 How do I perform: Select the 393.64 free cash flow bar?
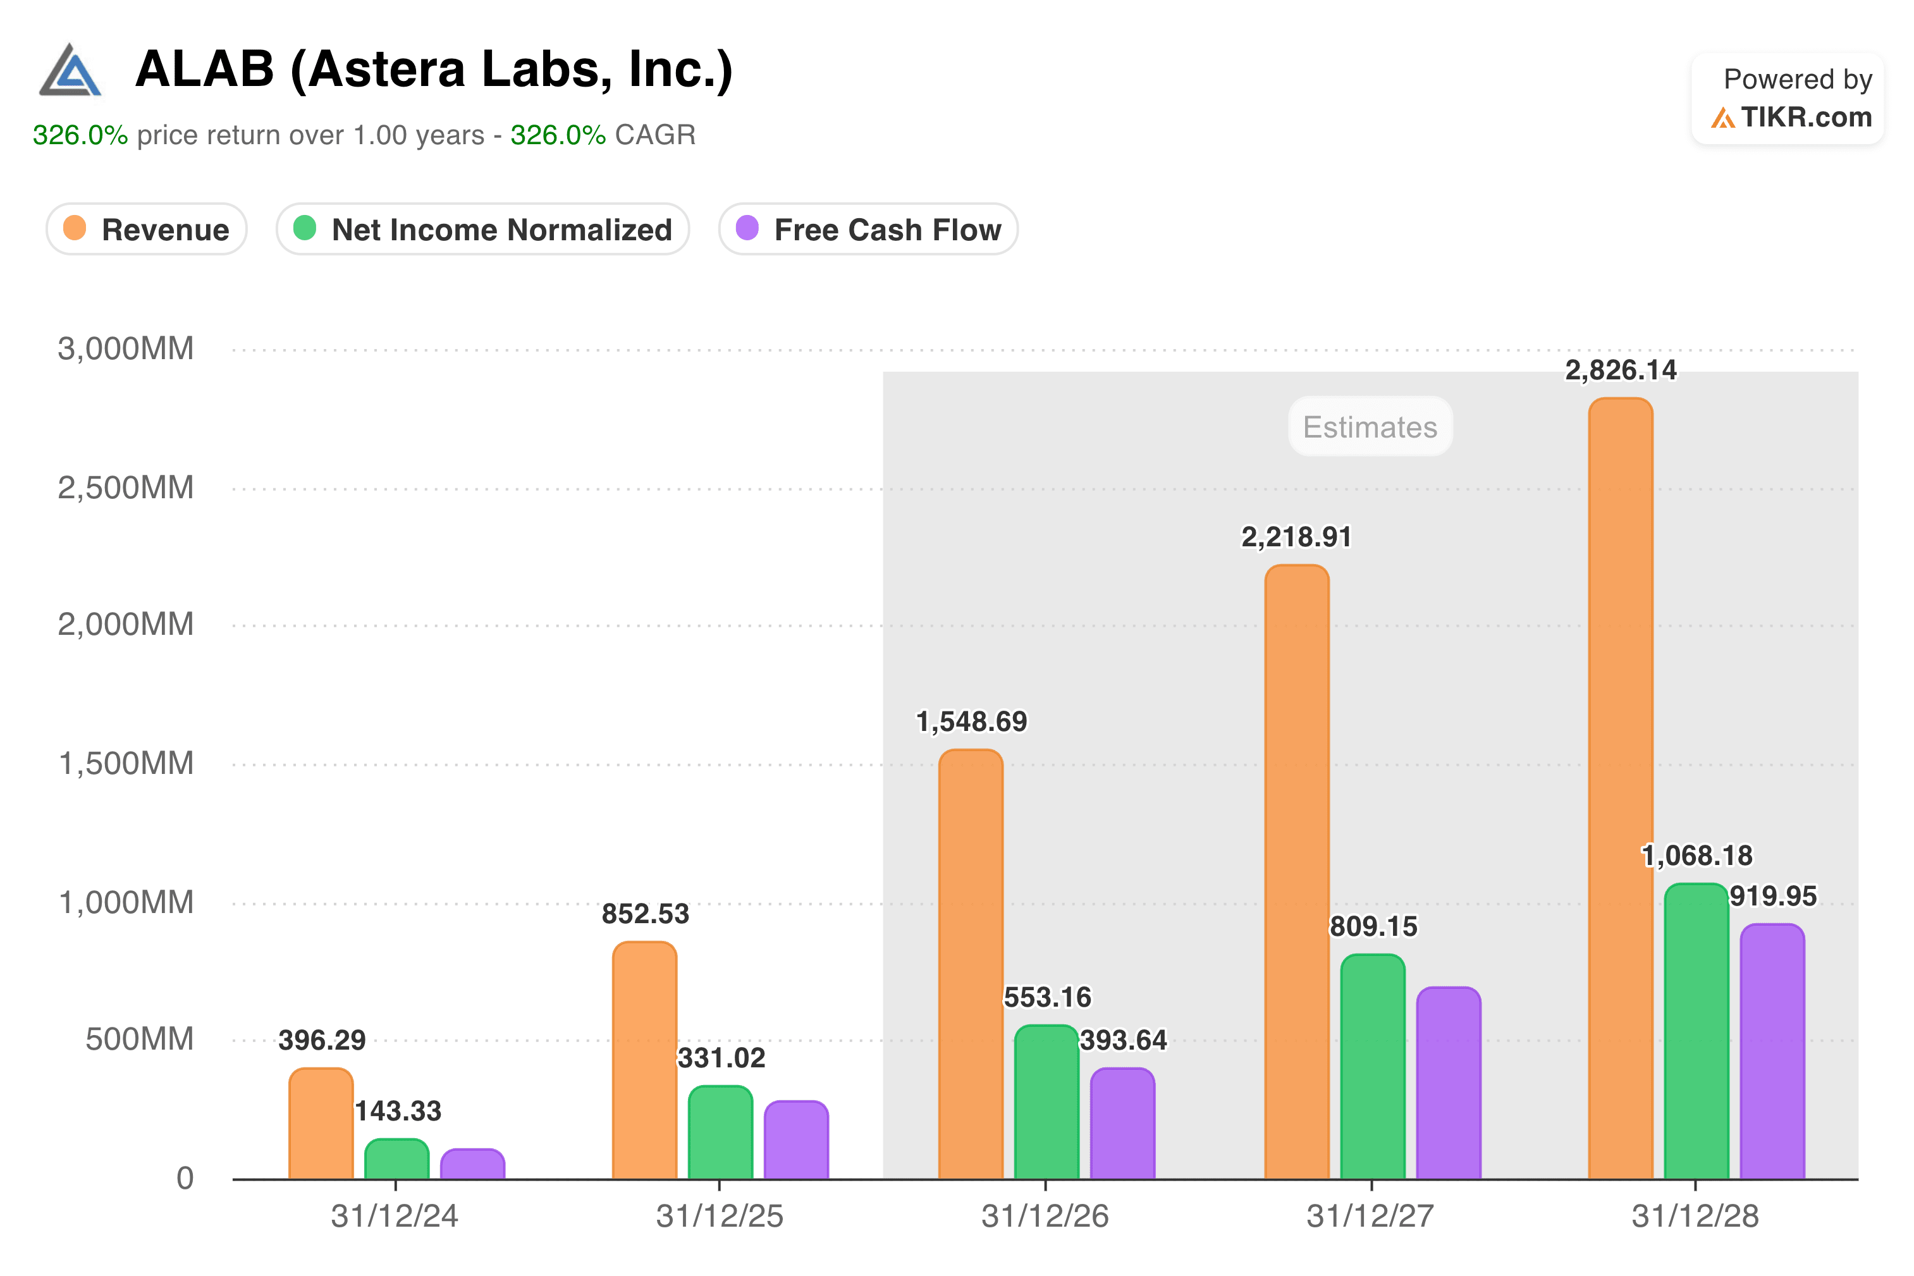pos(1123,1124)
